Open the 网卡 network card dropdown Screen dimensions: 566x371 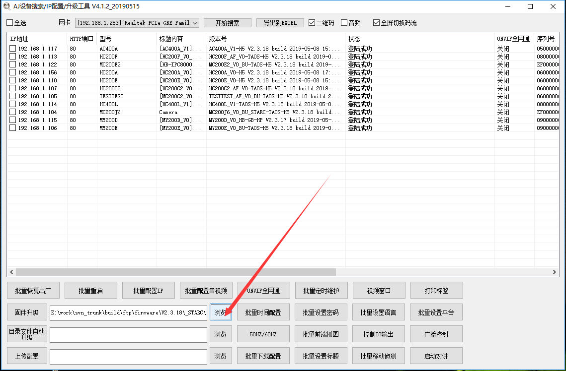(x=195, y=22)
